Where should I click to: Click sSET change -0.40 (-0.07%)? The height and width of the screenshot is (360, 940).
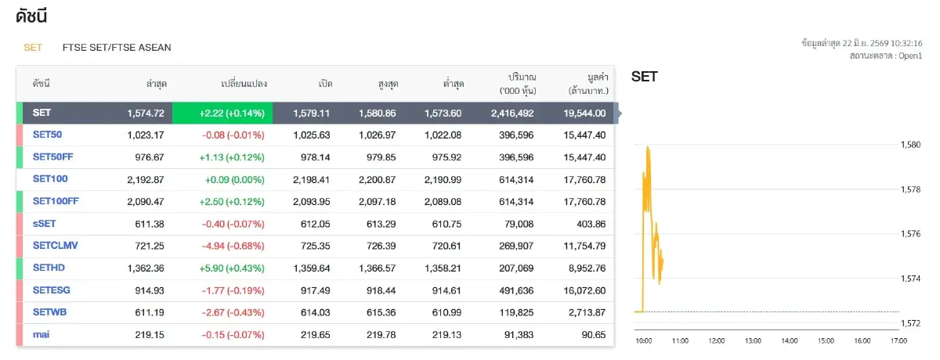point(233,224)
